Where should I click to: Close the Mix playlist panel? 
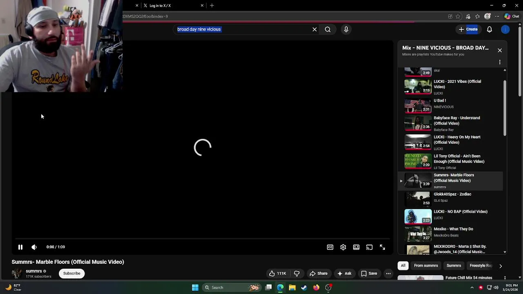[500, 50]
